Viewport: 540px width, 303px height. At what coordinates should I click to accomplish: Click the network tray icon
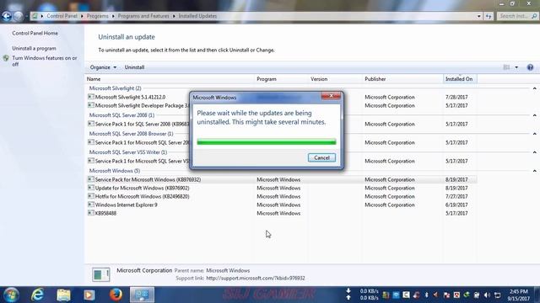[x=497, y=295]
